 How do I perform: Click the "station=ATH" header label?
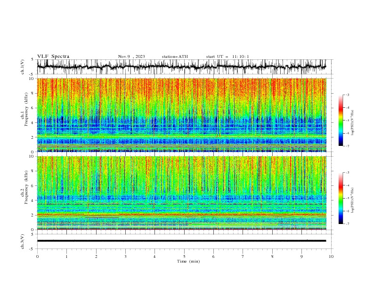click(x=175, y=56)
